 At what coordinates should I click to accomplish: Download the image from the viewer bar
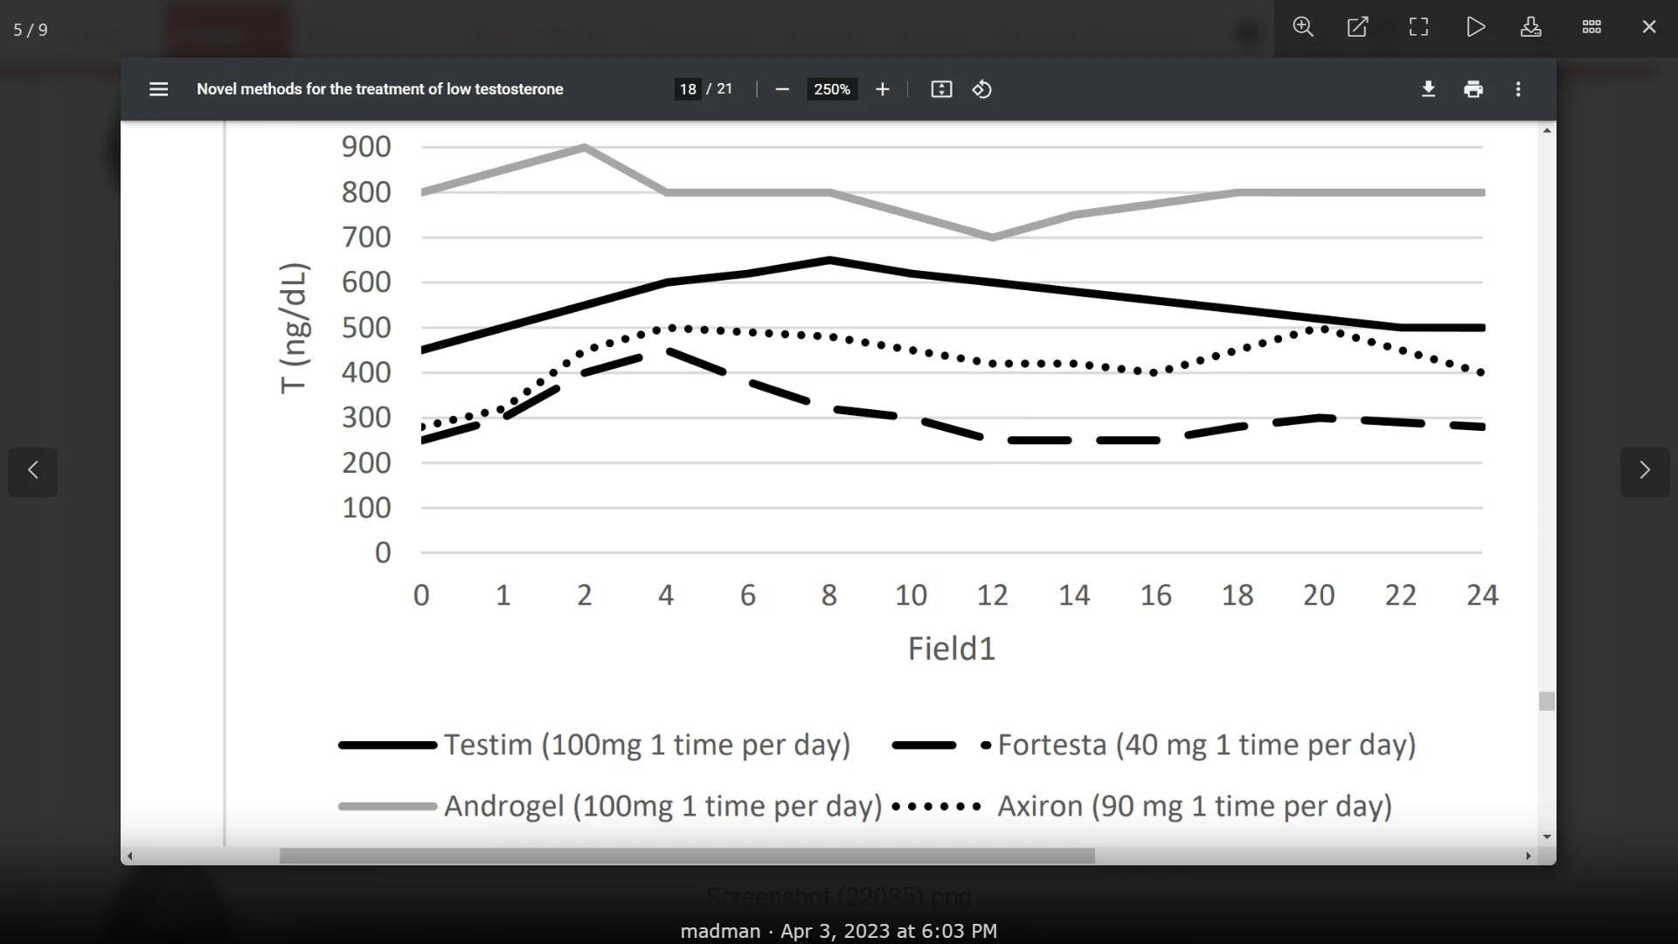coord(1531,27)
